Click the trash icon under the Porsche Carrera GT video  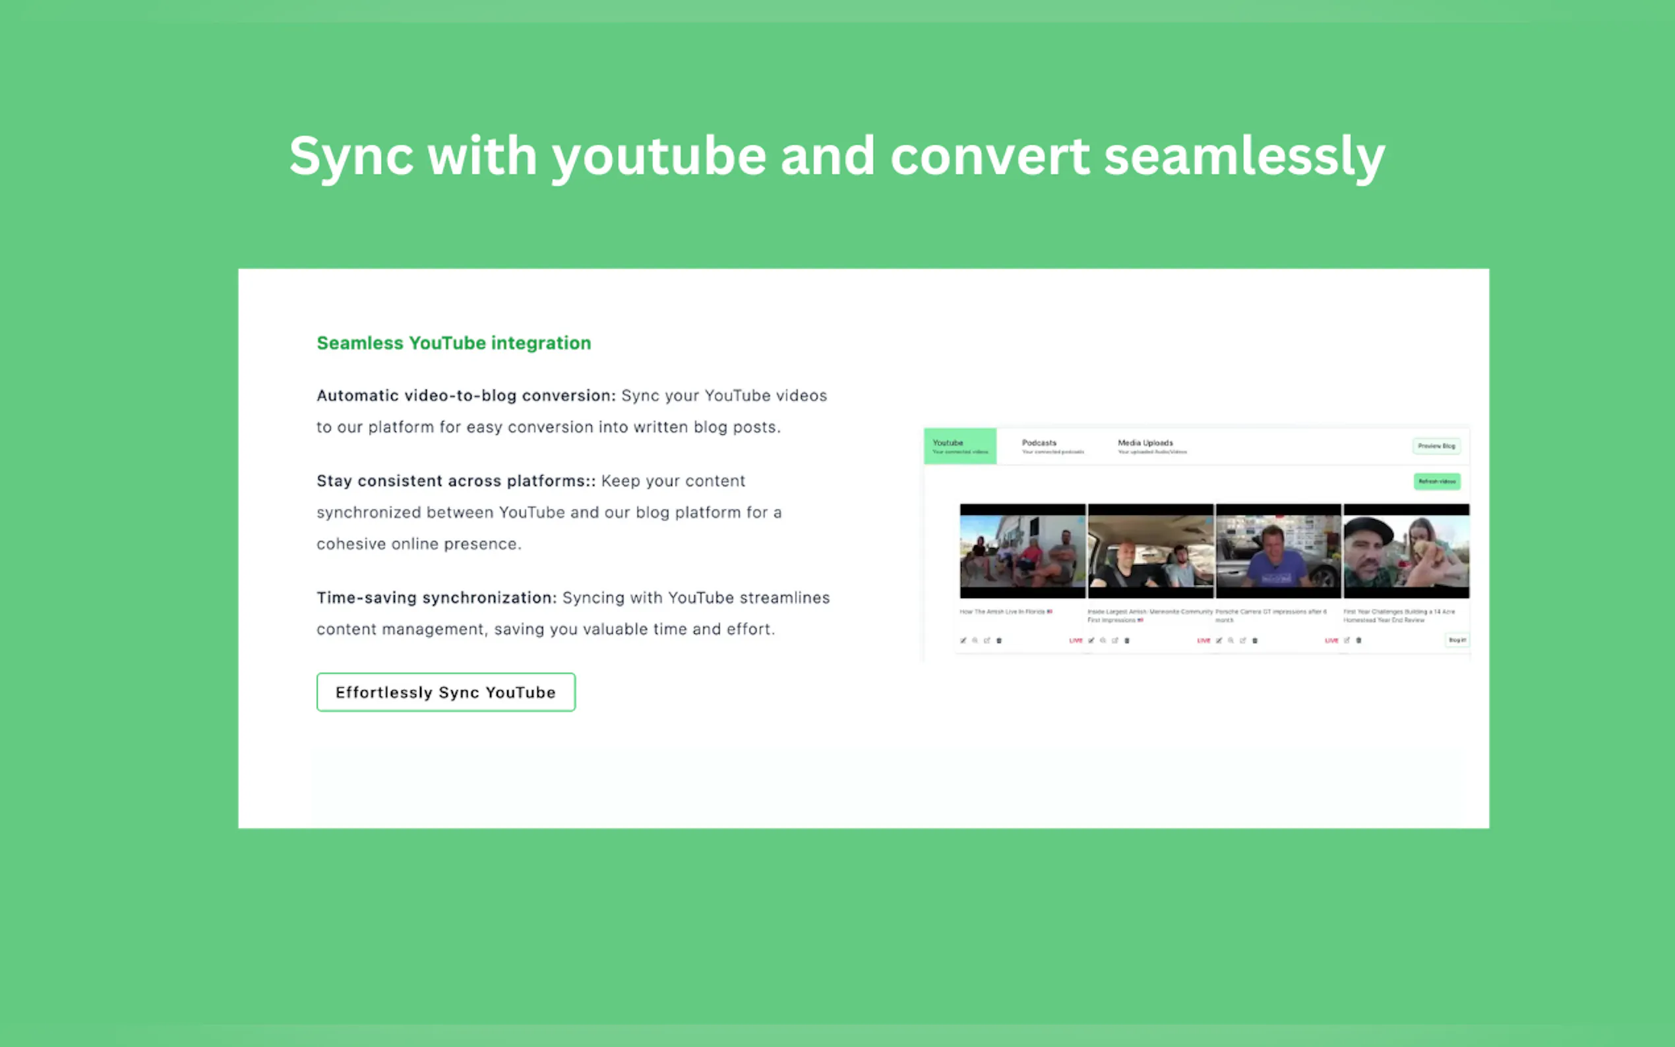(x=1256, y=640)
